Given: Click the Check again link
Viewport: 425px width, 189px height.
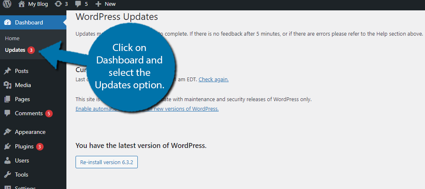Looking at the screenshot, I should point(213,79).
